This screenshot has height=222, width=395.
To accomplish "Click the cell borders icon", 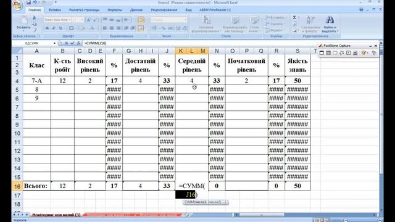I will click(72, 28).
